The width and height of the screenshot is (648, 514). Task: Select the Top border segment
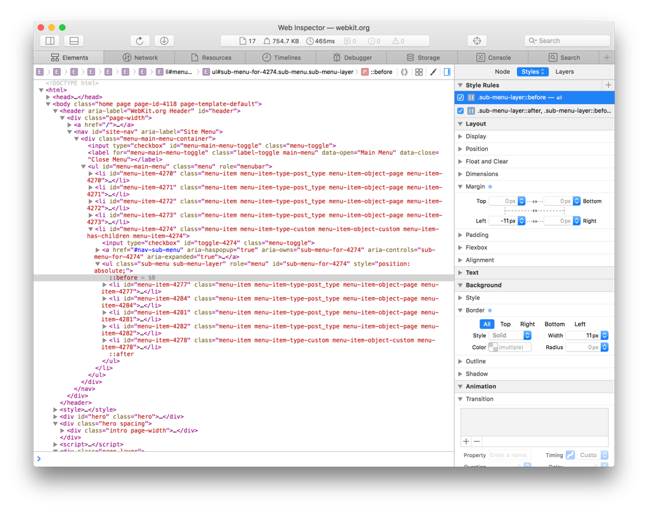pos(505,324)
